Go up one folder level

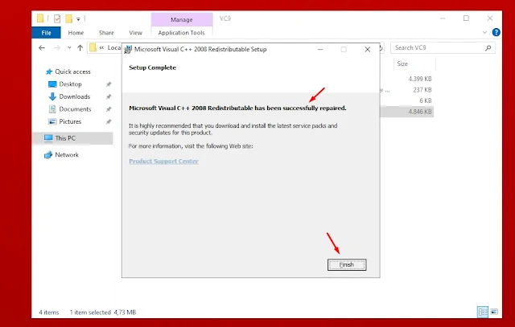80,48
